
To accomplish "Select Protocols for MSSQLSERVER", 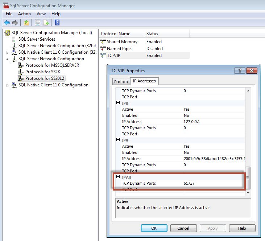I will coord(52,65).
